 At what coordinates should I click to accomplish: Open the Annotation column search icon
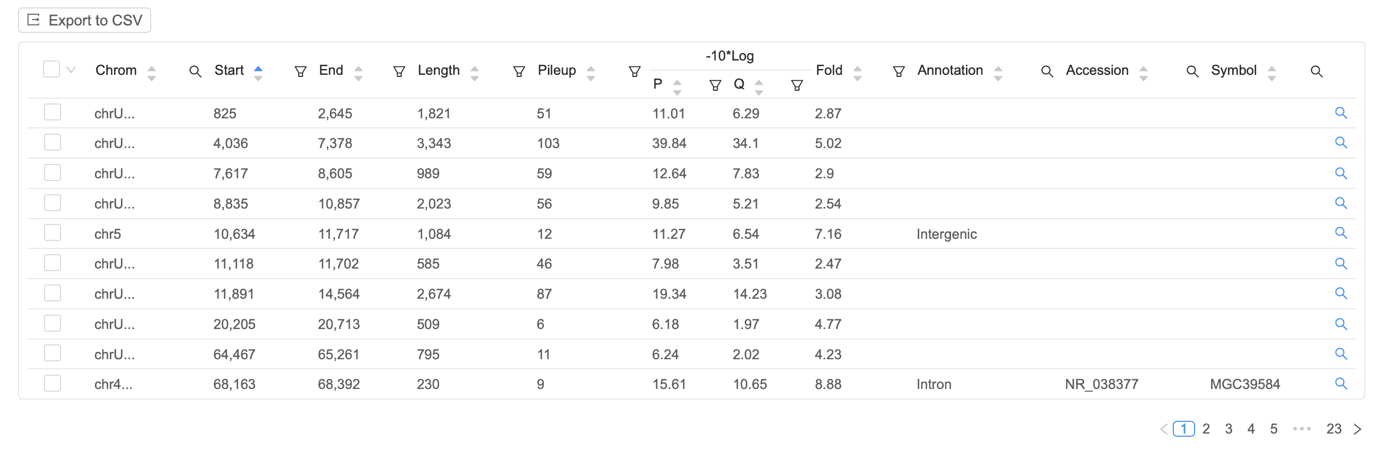(1047, 71)
